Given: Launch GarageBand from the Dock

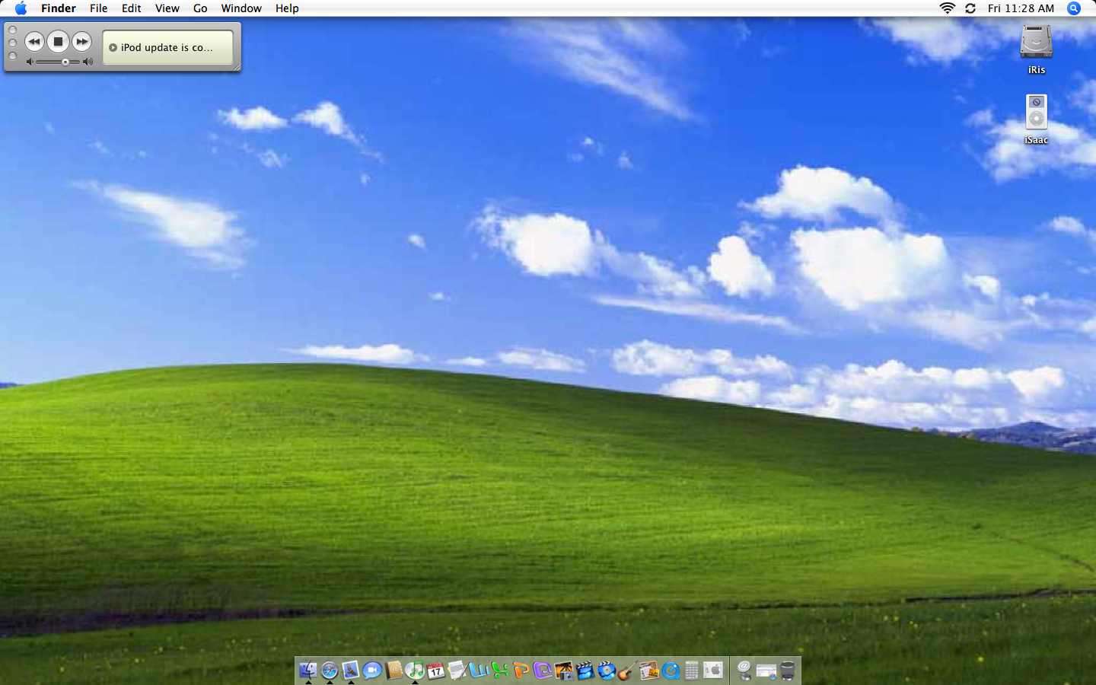Looking at the screenshot, I should (x=627, y=671).
